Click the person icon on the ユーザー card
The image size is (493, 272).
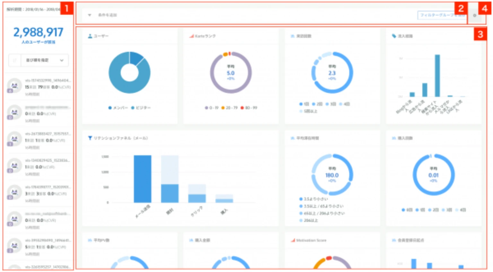click(x=90, y=36)
